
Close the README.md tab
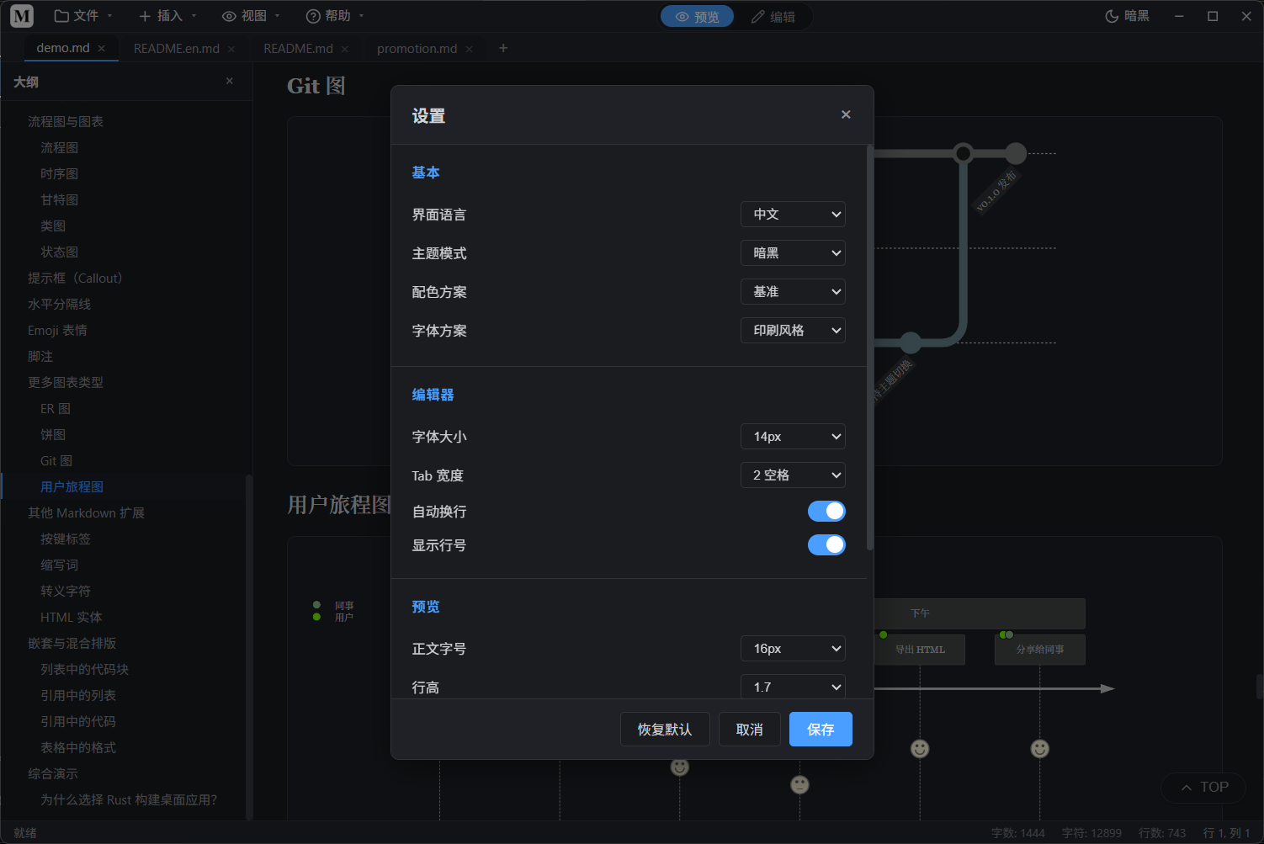[345, 50]
